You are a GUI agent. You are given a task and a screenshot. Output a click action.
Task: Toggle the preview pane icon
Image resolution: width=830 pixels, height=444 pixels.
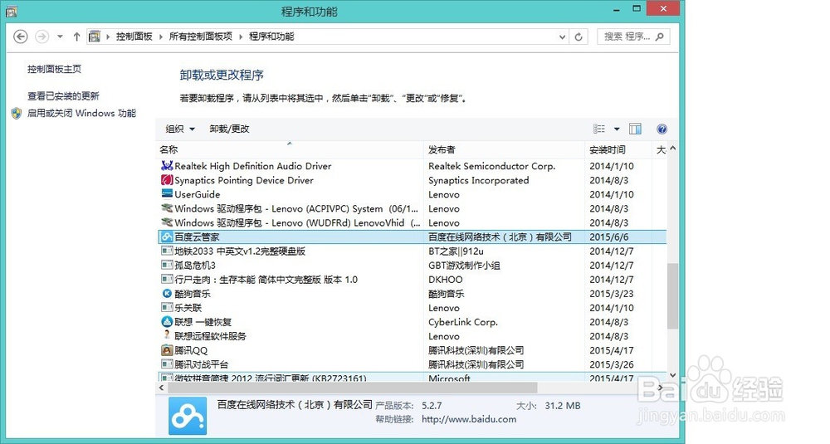coord(635,129)
